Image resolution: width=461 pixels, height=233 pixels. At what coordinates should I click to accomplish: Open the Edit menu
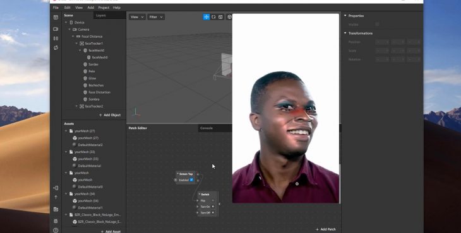point(68,8)
